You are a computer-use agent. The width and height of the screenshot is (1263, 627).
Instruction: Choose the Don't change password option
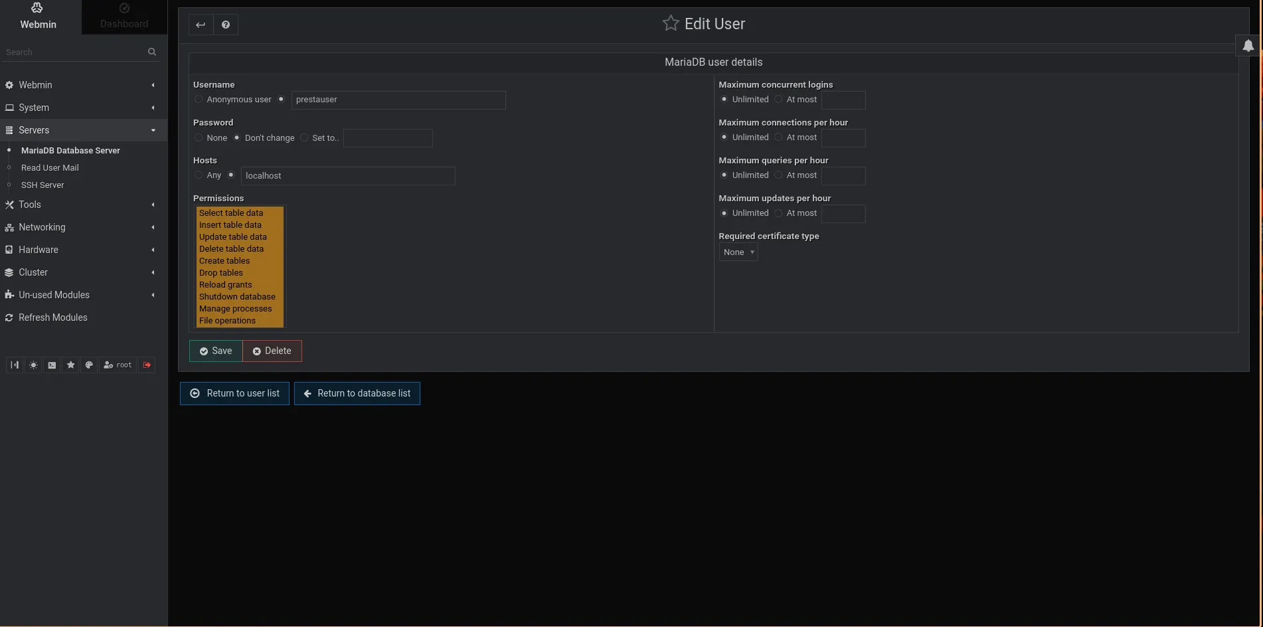tap(236, 138)
